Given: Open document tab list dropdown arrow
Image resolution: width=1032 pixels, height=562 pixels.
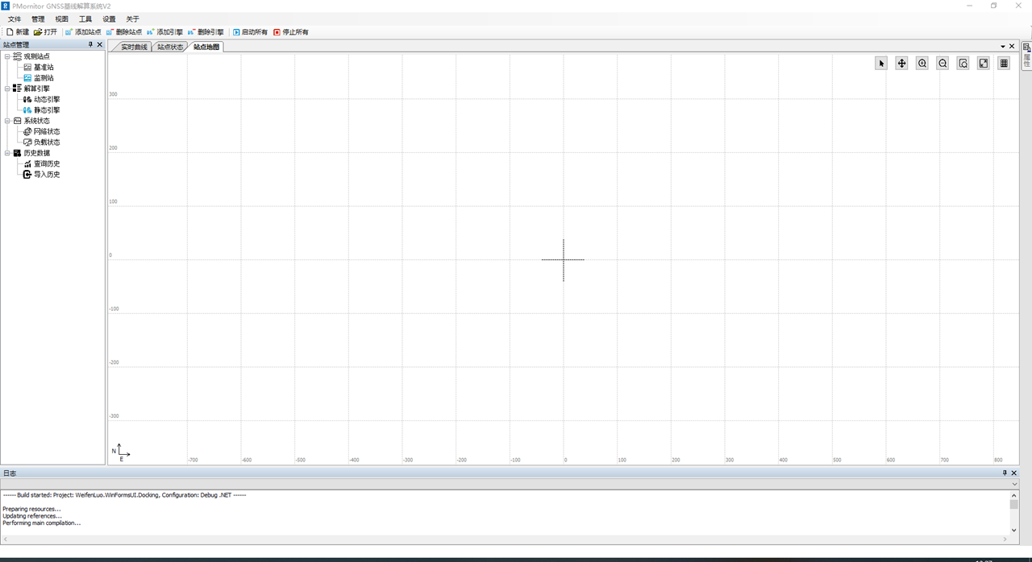Looking at the screenshot, I should [1003, 47].
